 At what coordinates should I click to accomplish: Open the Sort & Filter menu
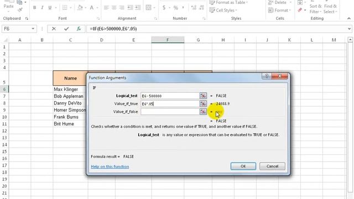point(315,9)
